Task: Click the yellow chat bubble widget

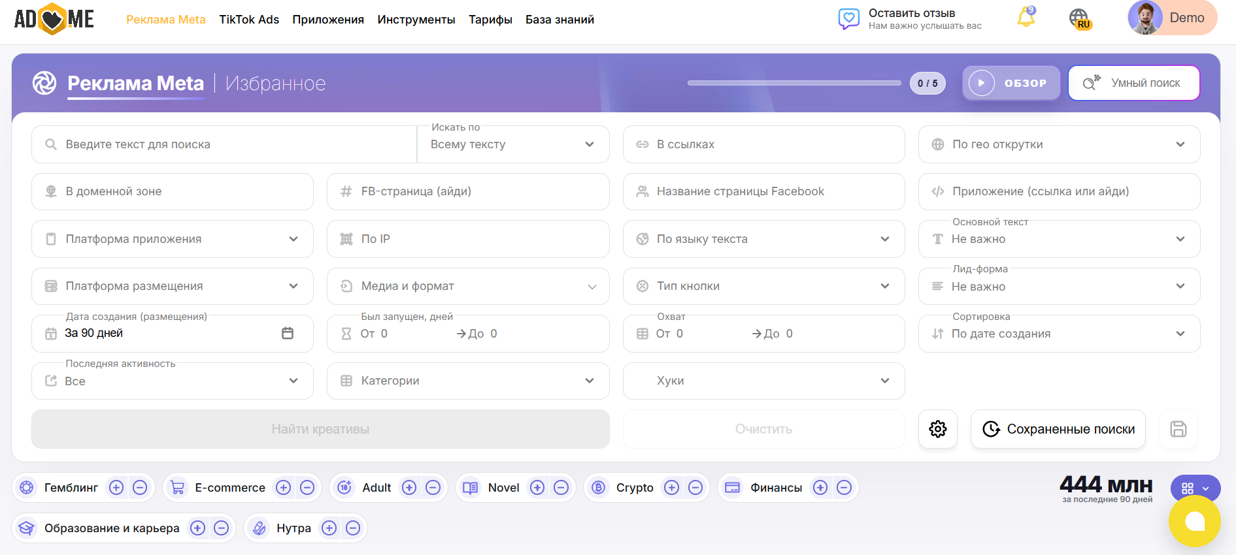Action: 1194,520
